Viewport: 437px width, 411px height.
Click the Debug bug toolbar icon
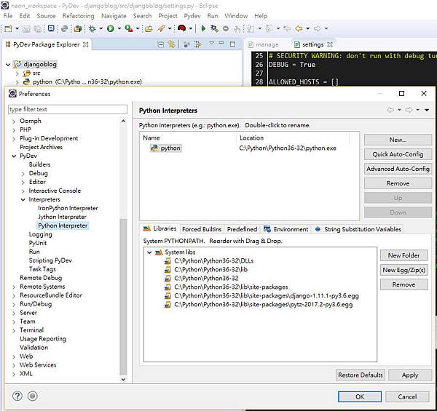[x=92, y=28]
